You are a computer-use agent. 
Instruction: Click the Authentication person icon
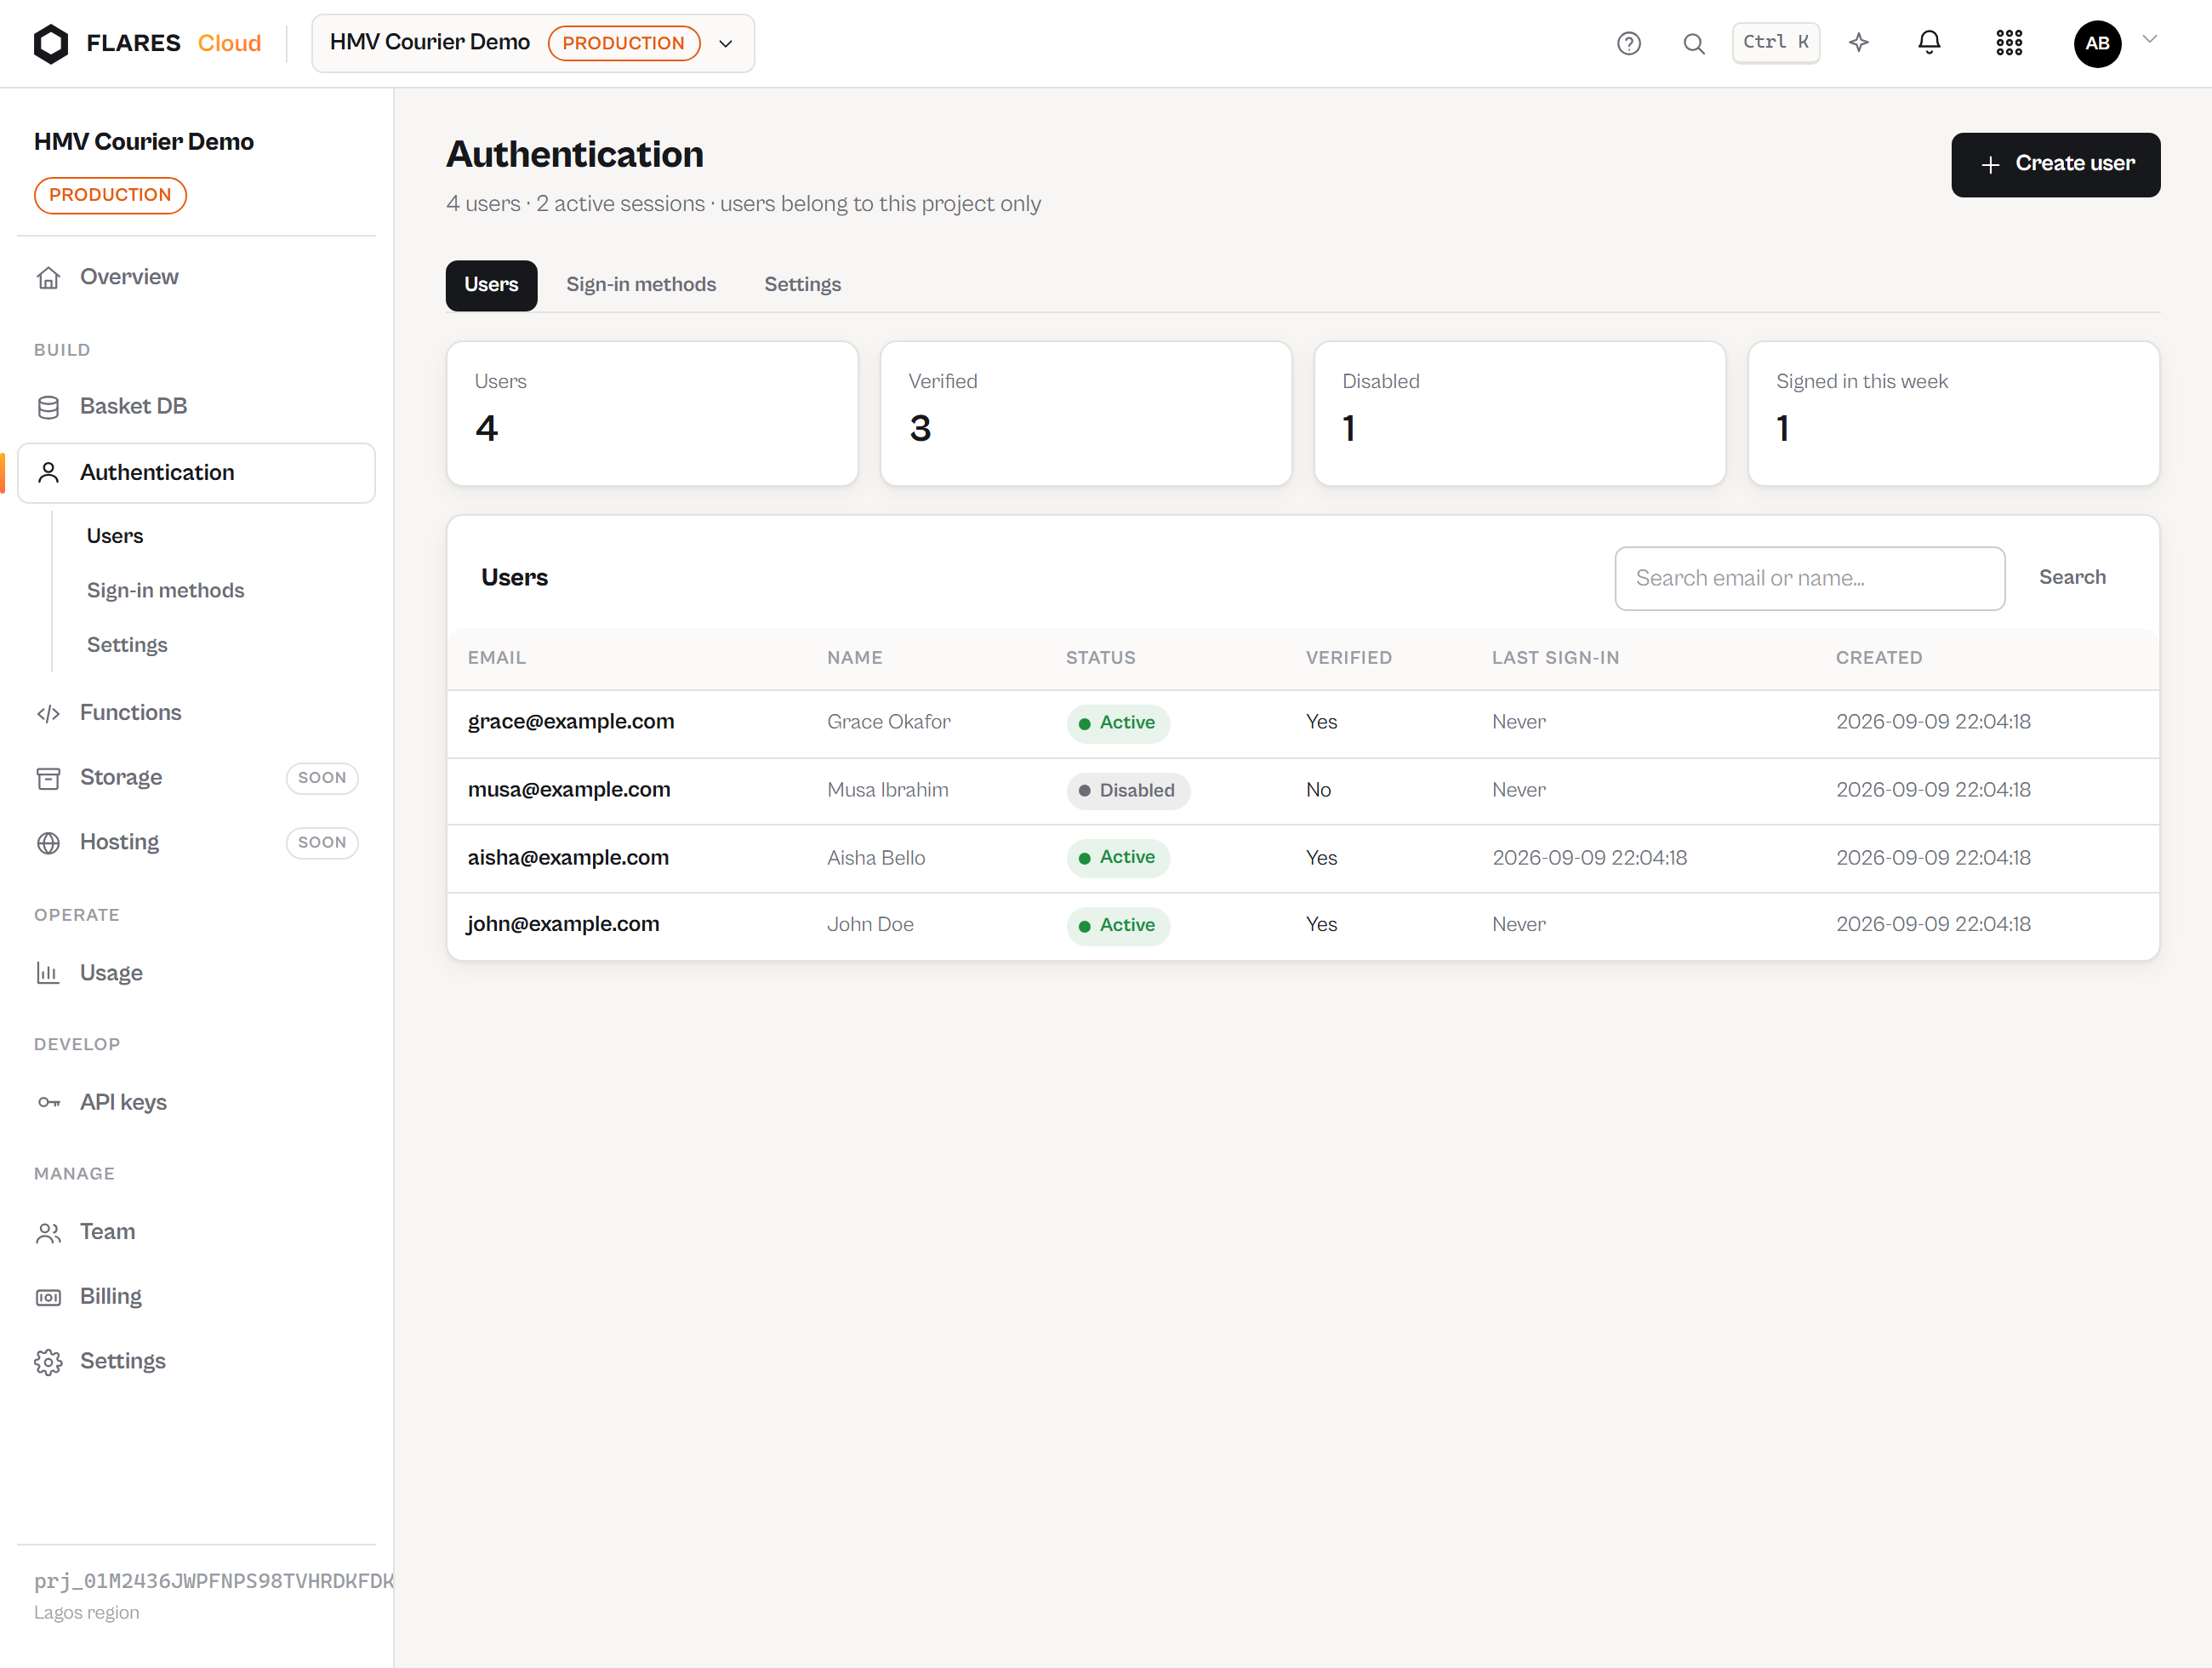click(48, 473)
